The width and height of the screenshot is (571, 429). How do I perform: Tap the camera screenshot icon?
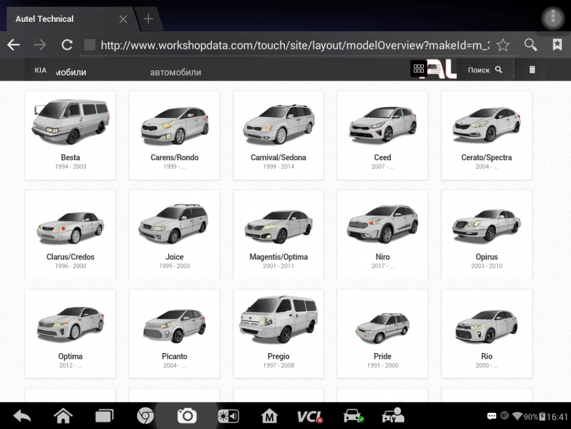[187, 416]
